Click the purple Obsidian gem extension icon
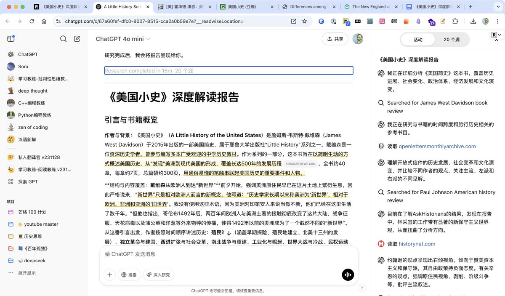Image resolution: width=505 pixels, height=296 pixels. [x=418, y=21]
